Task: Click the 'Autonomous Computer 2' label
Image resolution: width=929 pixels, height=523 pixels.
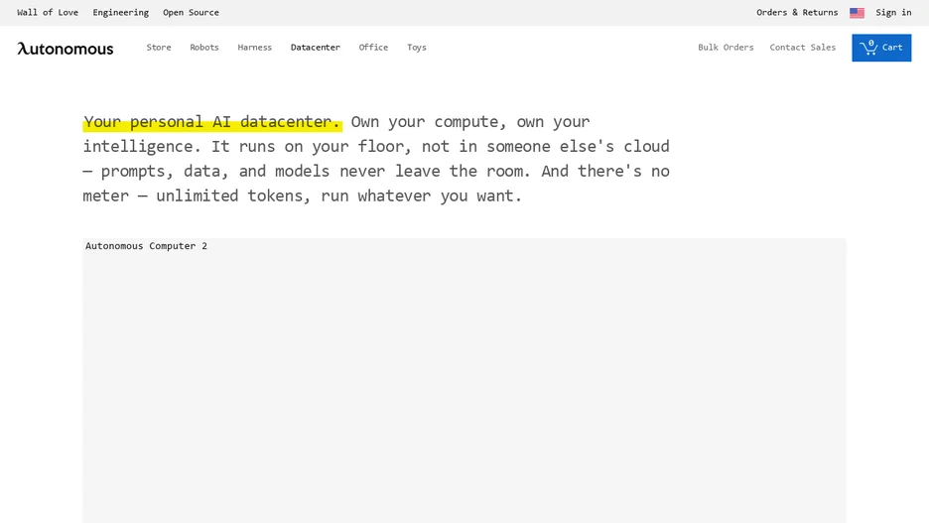Action: 146,246
